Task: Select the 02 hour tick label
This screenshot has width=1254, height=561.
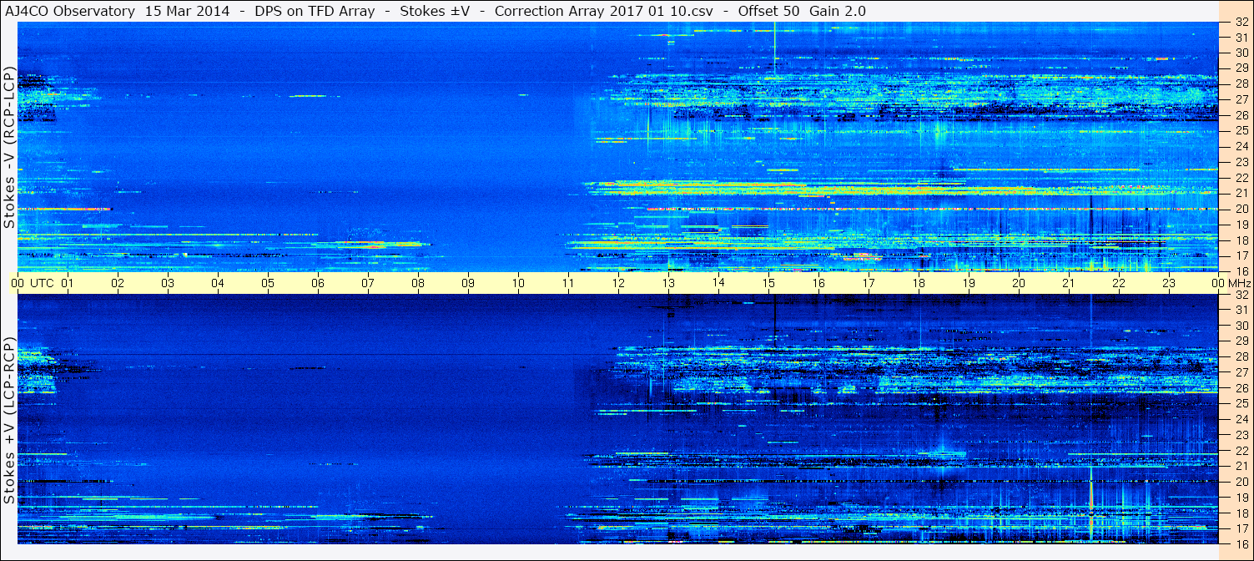Action: pyautogui.click(x=118, y=283)
